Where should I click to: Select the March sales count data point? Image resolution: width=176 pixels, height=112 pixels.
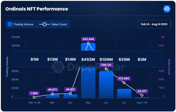pos(52,94)
